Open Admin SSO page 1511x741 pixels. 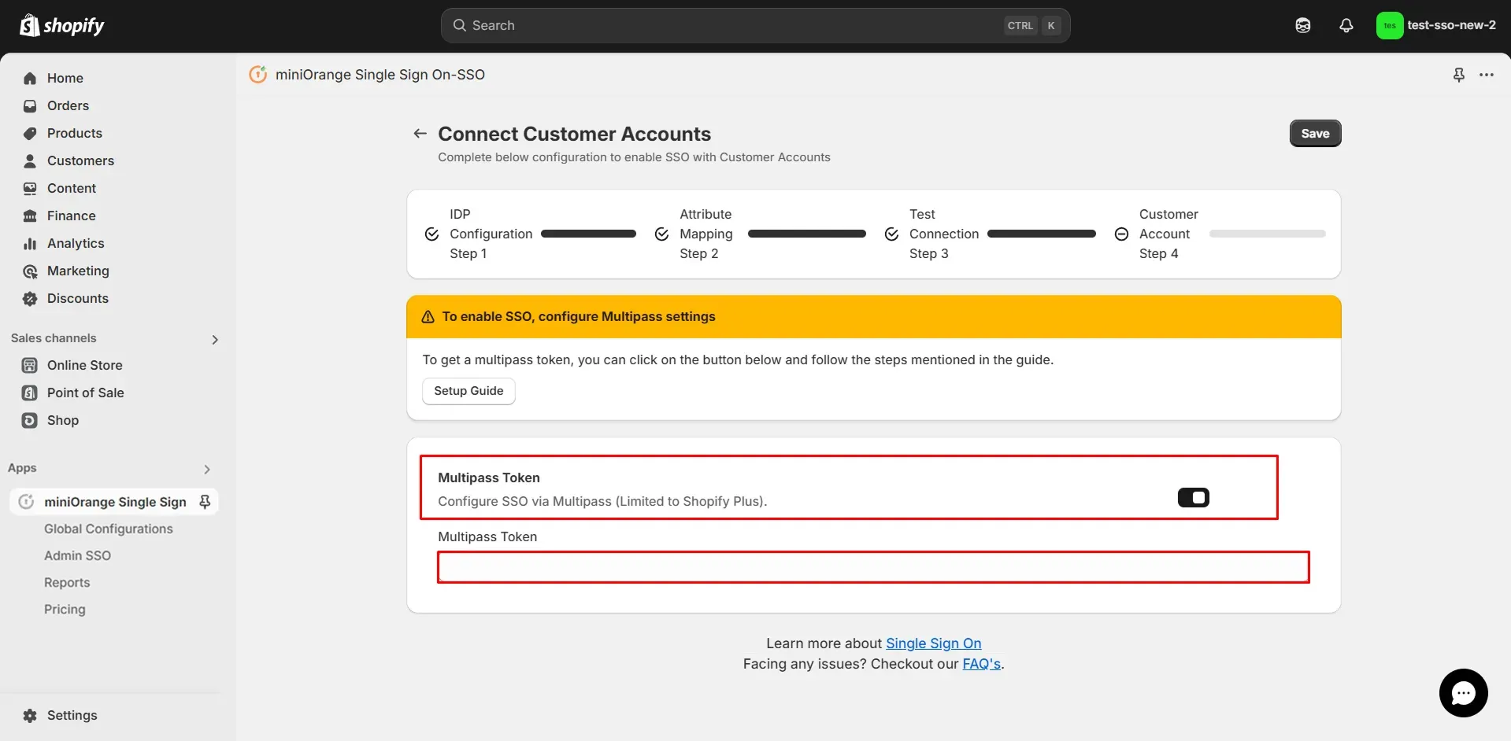point(77,555)
